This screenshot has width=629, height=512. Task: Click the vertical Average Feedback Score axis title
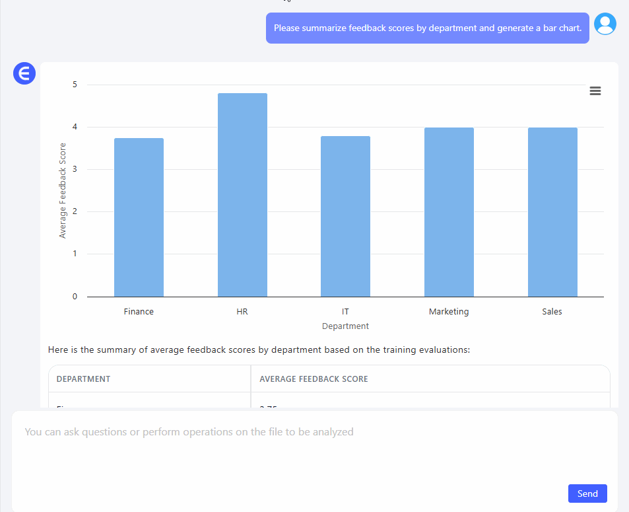[63, 190]
